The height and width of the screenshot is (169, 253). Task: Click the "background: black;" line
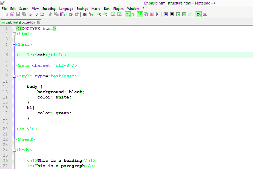tap(61, 92)
